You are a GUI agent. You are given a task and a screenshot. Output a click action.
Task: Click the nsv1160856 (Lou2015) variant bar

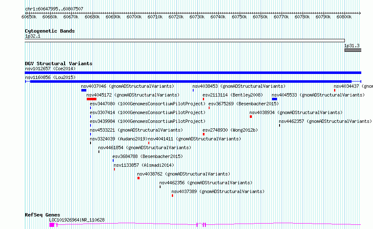tap(193, 81)
